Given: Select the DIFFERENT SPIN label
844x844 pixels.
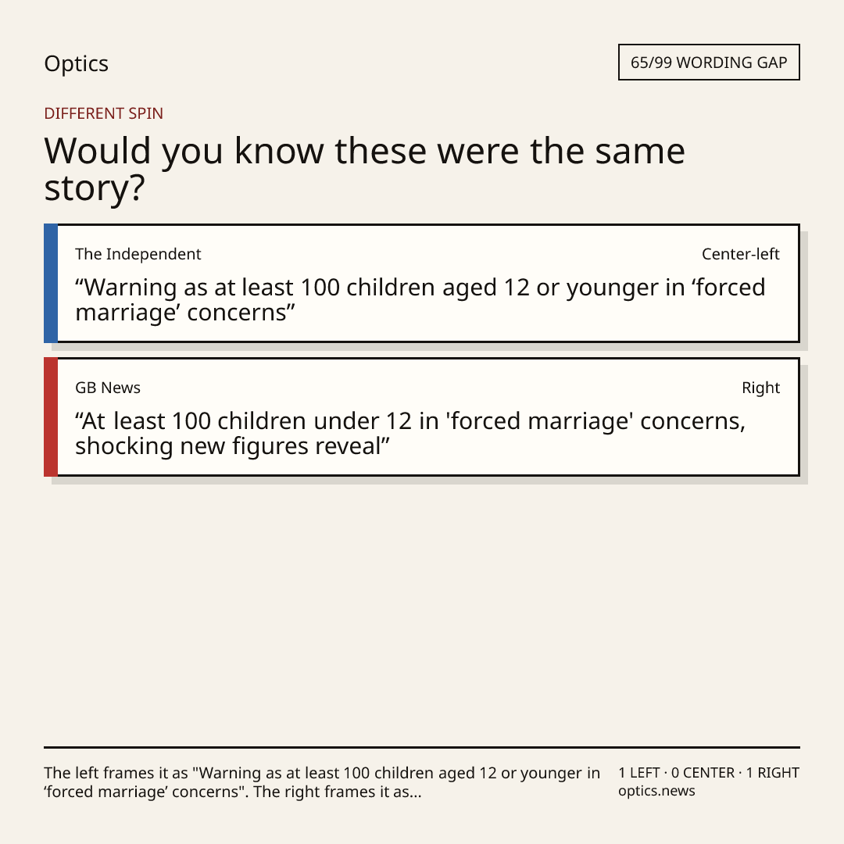Looking at the screenshot, I should tap(103, 113).
